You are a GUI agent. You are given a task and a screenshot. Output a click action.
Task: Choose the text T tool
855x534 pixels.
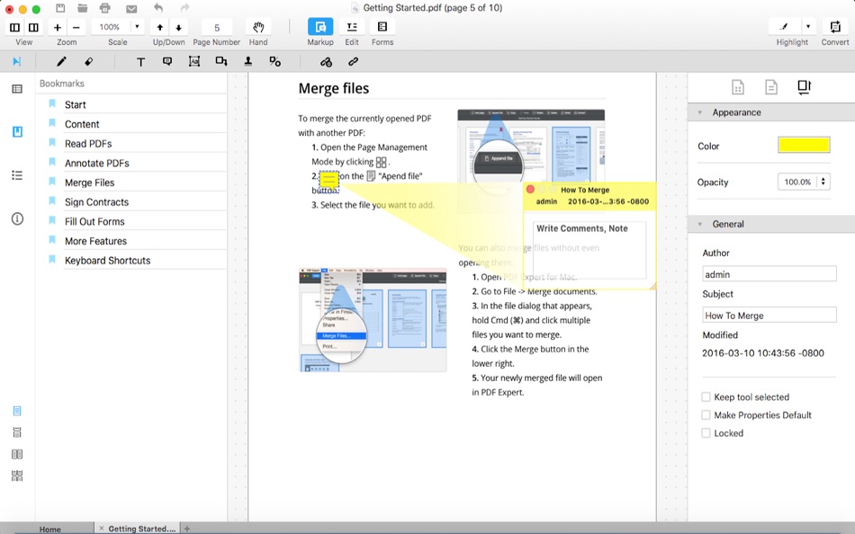coord(140,61)
